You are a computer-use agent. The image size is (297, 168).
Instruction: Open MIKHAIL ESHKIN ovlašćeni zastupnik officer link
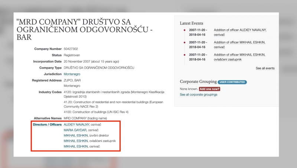tap(76, 141)
